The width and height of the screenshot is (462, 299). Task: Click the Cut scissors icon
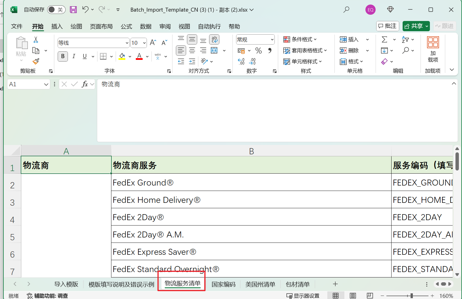pos(36,39)
